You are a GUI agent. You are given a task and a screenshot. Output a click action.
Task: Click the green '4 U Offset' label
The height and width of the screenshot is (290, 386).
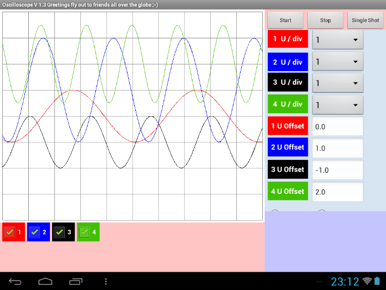(x=288, y=191)
